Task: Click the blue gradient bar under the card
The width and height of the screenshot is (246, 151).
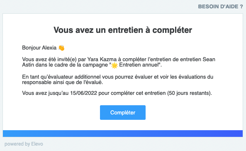Action: (123, 134)
